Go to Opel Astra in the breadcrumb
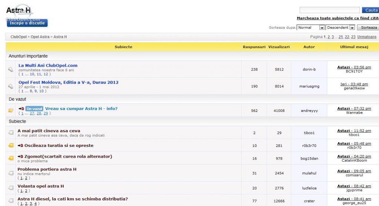The width and height of the screenshot is (379, 206). 40,37
